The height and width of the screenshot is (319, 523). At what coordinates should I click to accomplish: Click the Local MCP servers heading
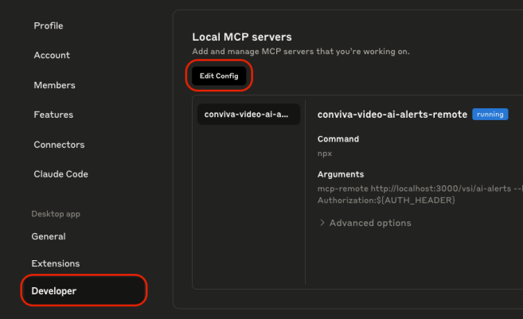[242, 37]
